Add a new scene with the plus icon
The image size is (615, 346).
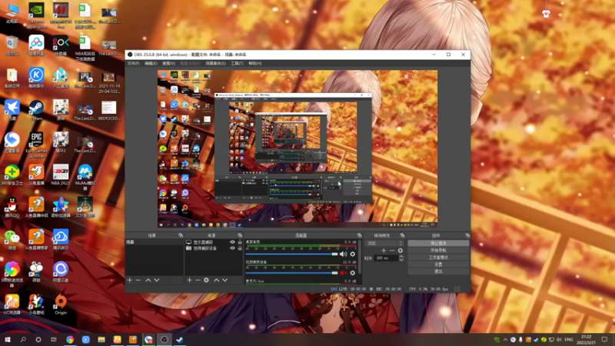(x=130, y=280)
